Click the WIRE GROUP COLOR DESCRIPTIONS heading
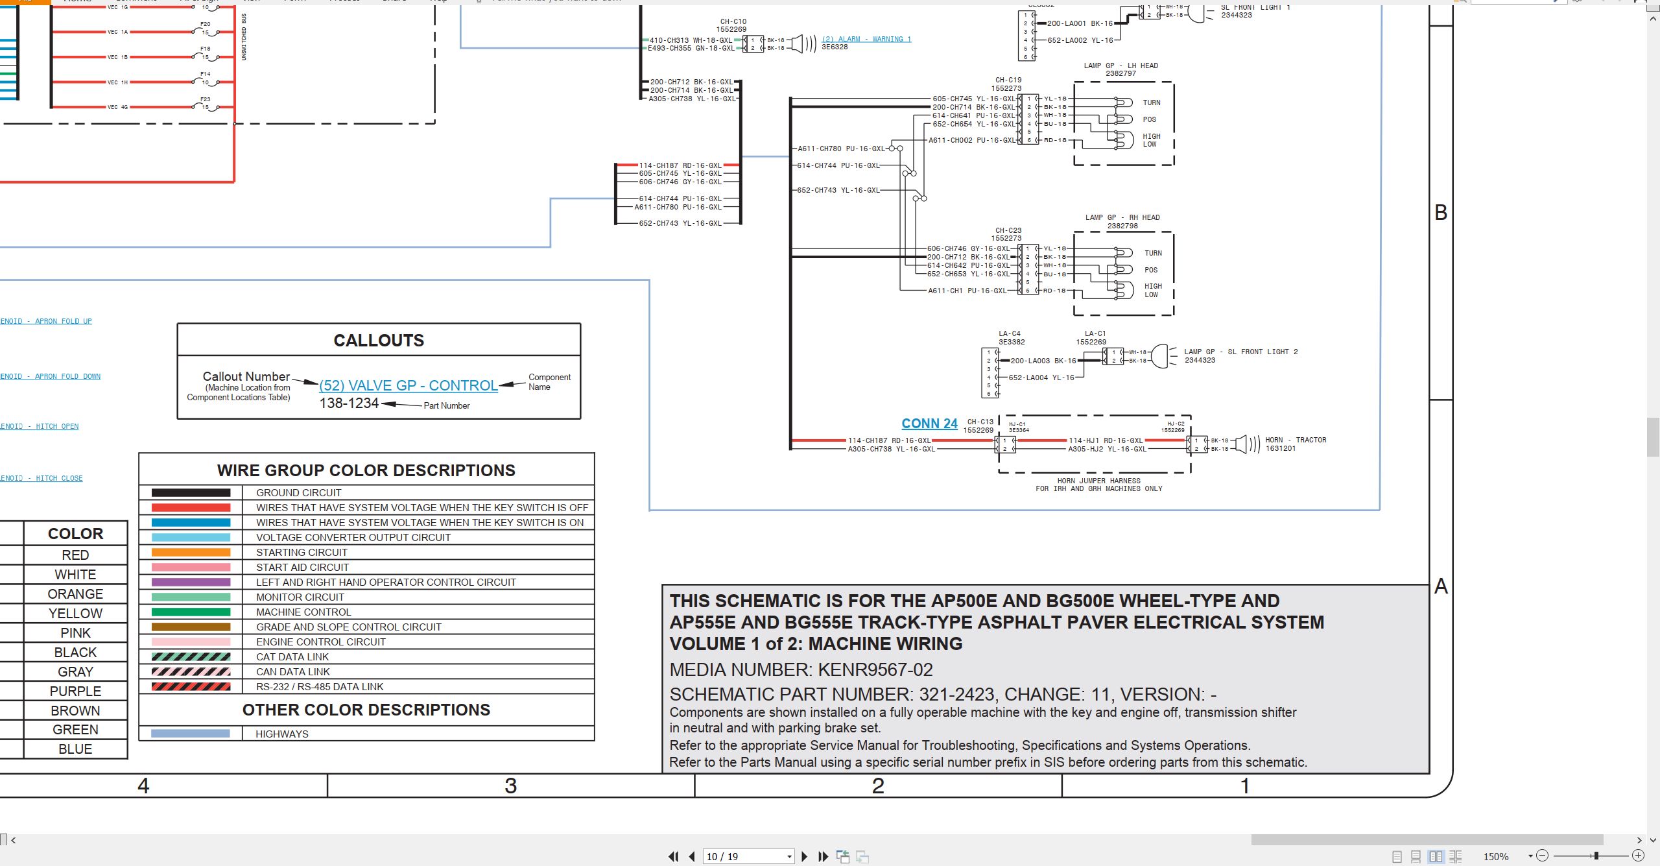Screen dimensions: 1660x866 point(366,470)
